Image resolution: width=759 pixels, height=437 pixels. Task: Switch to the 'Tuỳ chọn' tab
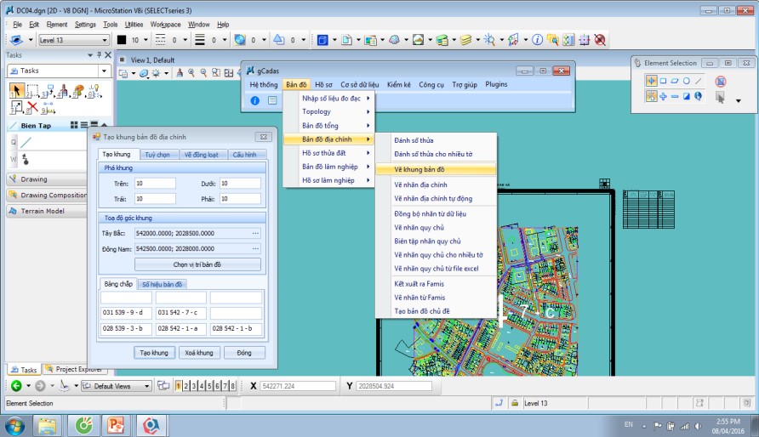tap(157, 154)
